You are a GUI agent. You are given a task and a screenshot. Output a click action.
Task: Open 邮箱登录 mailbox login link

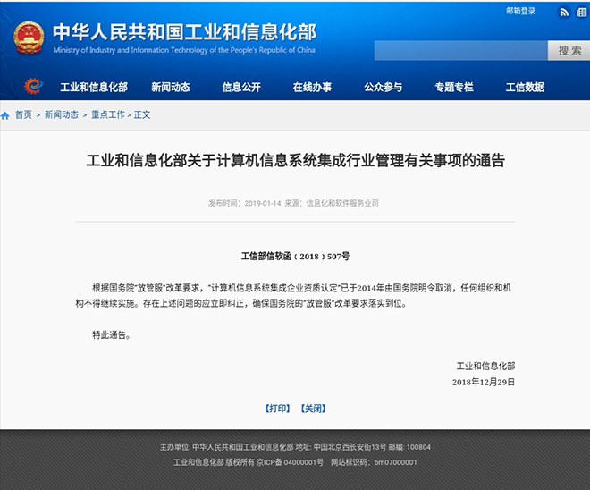(520, 12)
